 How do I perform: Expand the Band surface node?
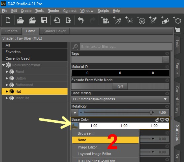point(7,72)
